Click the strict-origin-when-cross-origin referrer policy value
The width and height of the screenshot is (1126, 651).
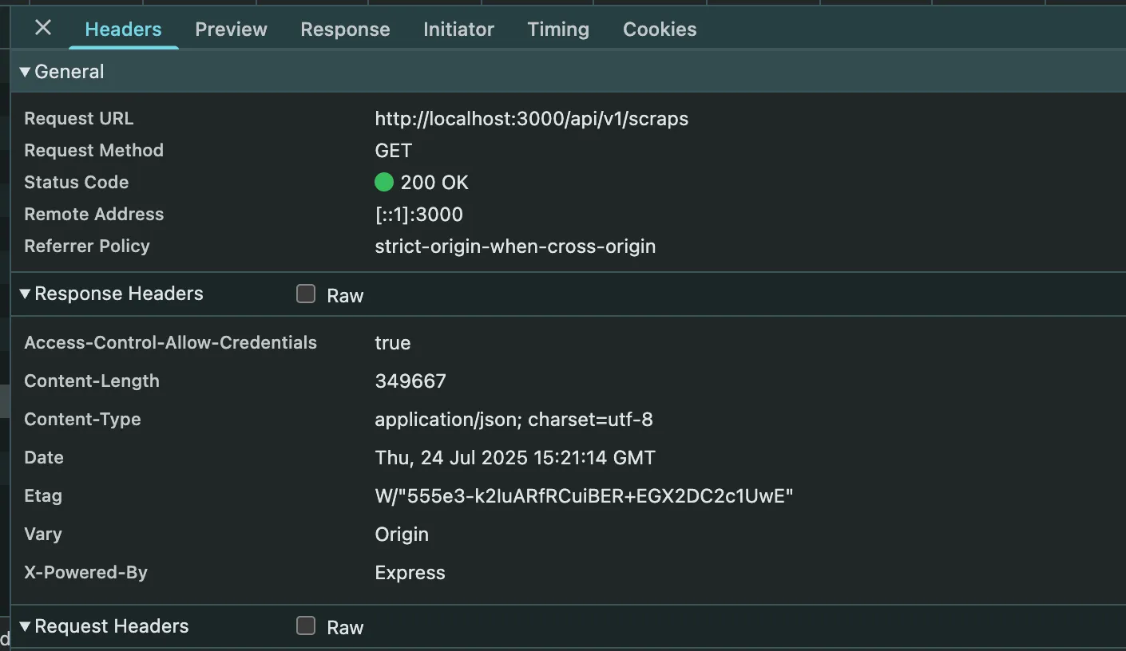[x=515, y=247]
